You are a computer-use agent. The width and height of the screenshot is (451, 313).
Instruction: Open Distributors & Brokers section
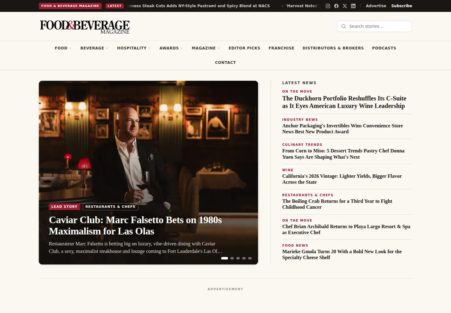click(x=333, y=48)
